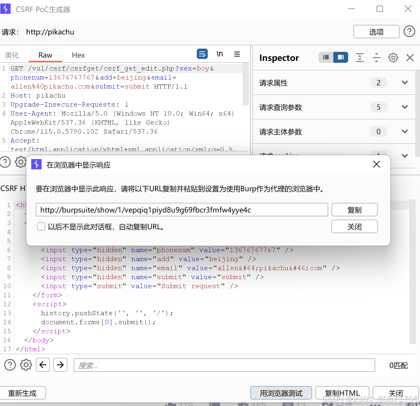The height and width of the screenshot is (406, 420).
Task: Close the 在浏览器中显示响应 dialog with X
Action: 376,165
